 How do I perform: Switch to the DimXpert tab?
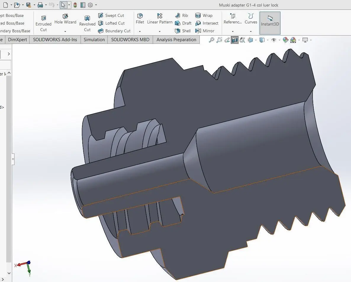click(x=17, y=40)
